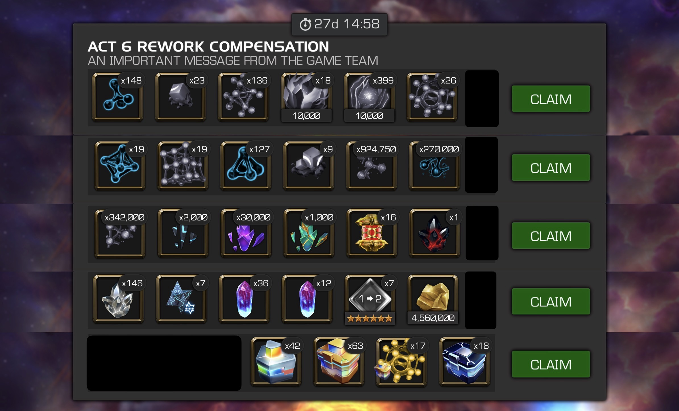Claim the bottom row with x42 crystals

click(551, 364)
